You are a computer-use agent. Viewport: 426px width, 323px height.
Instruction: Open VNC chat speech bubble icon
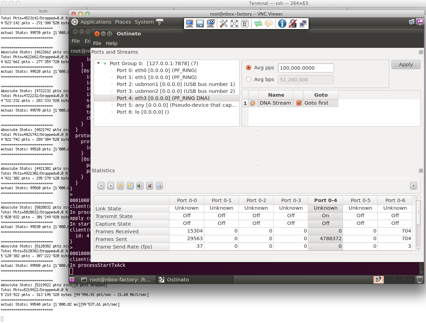point(269,24)
